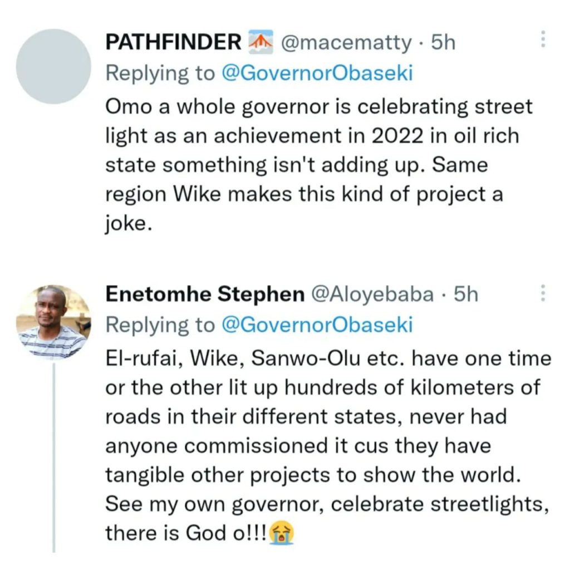Click the thread line below Enetomhe's photo
Image resolution: width=570 pixels, height=570 pixels.
(x=54, y=456)
